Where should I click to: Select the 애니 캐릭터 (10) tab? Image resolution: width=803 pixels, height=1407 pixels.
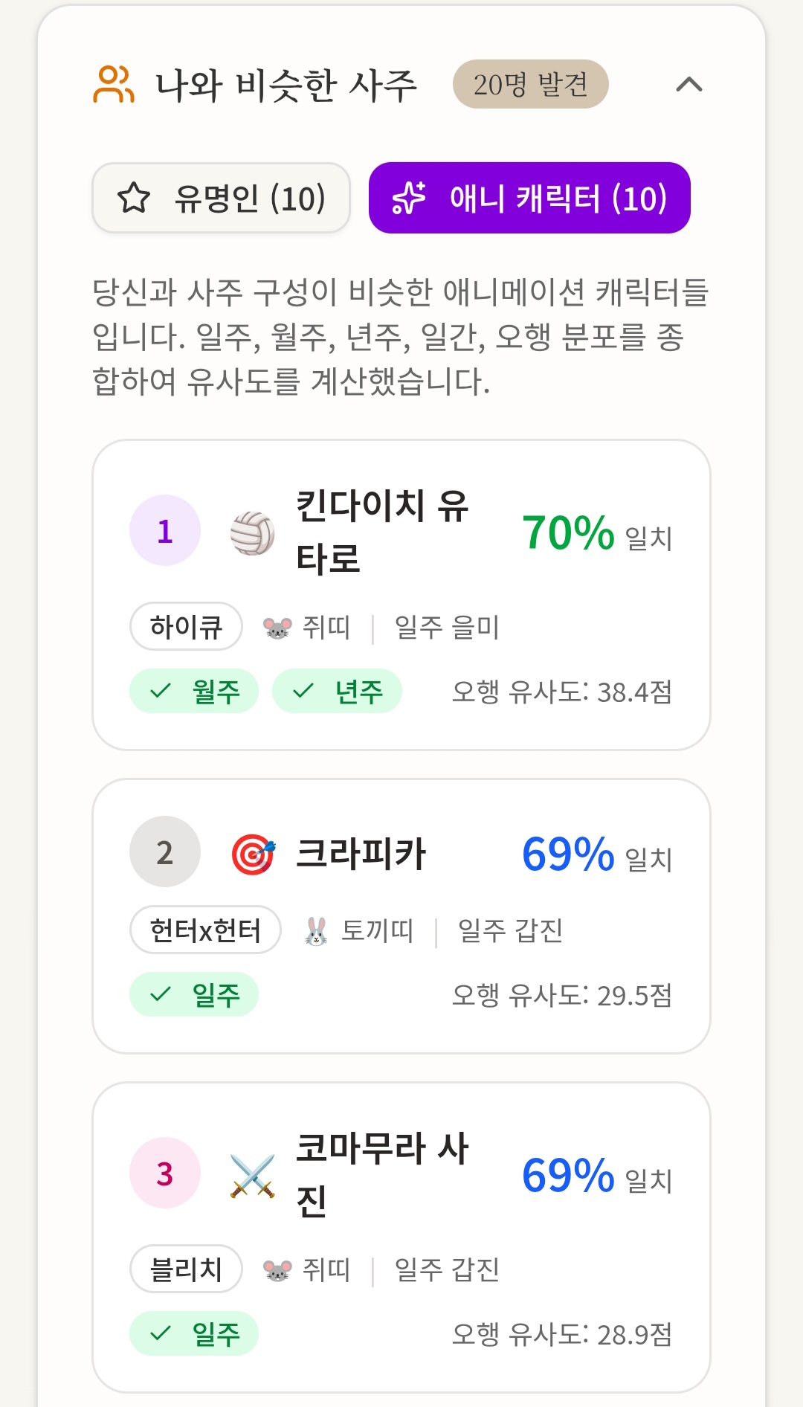pos(529,199)
